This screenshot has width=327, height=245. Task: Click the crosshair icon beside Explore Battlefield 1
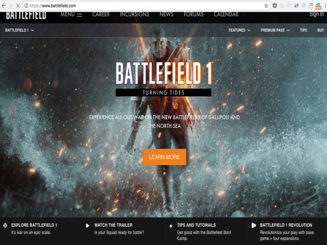click(x=5, y=225)
